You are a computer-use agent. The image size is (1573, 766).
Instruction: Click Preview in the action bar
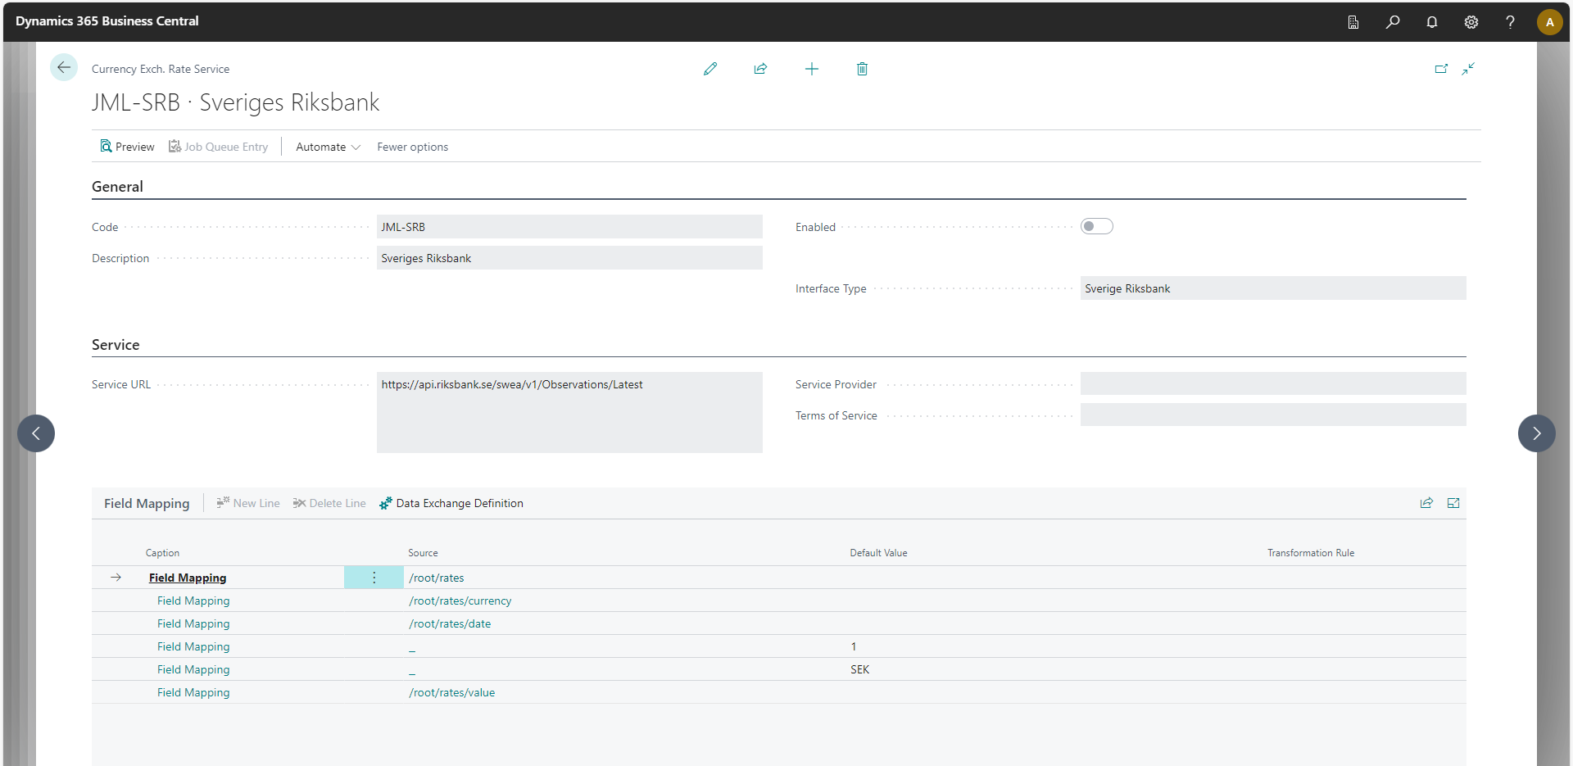tap(127, 147)
